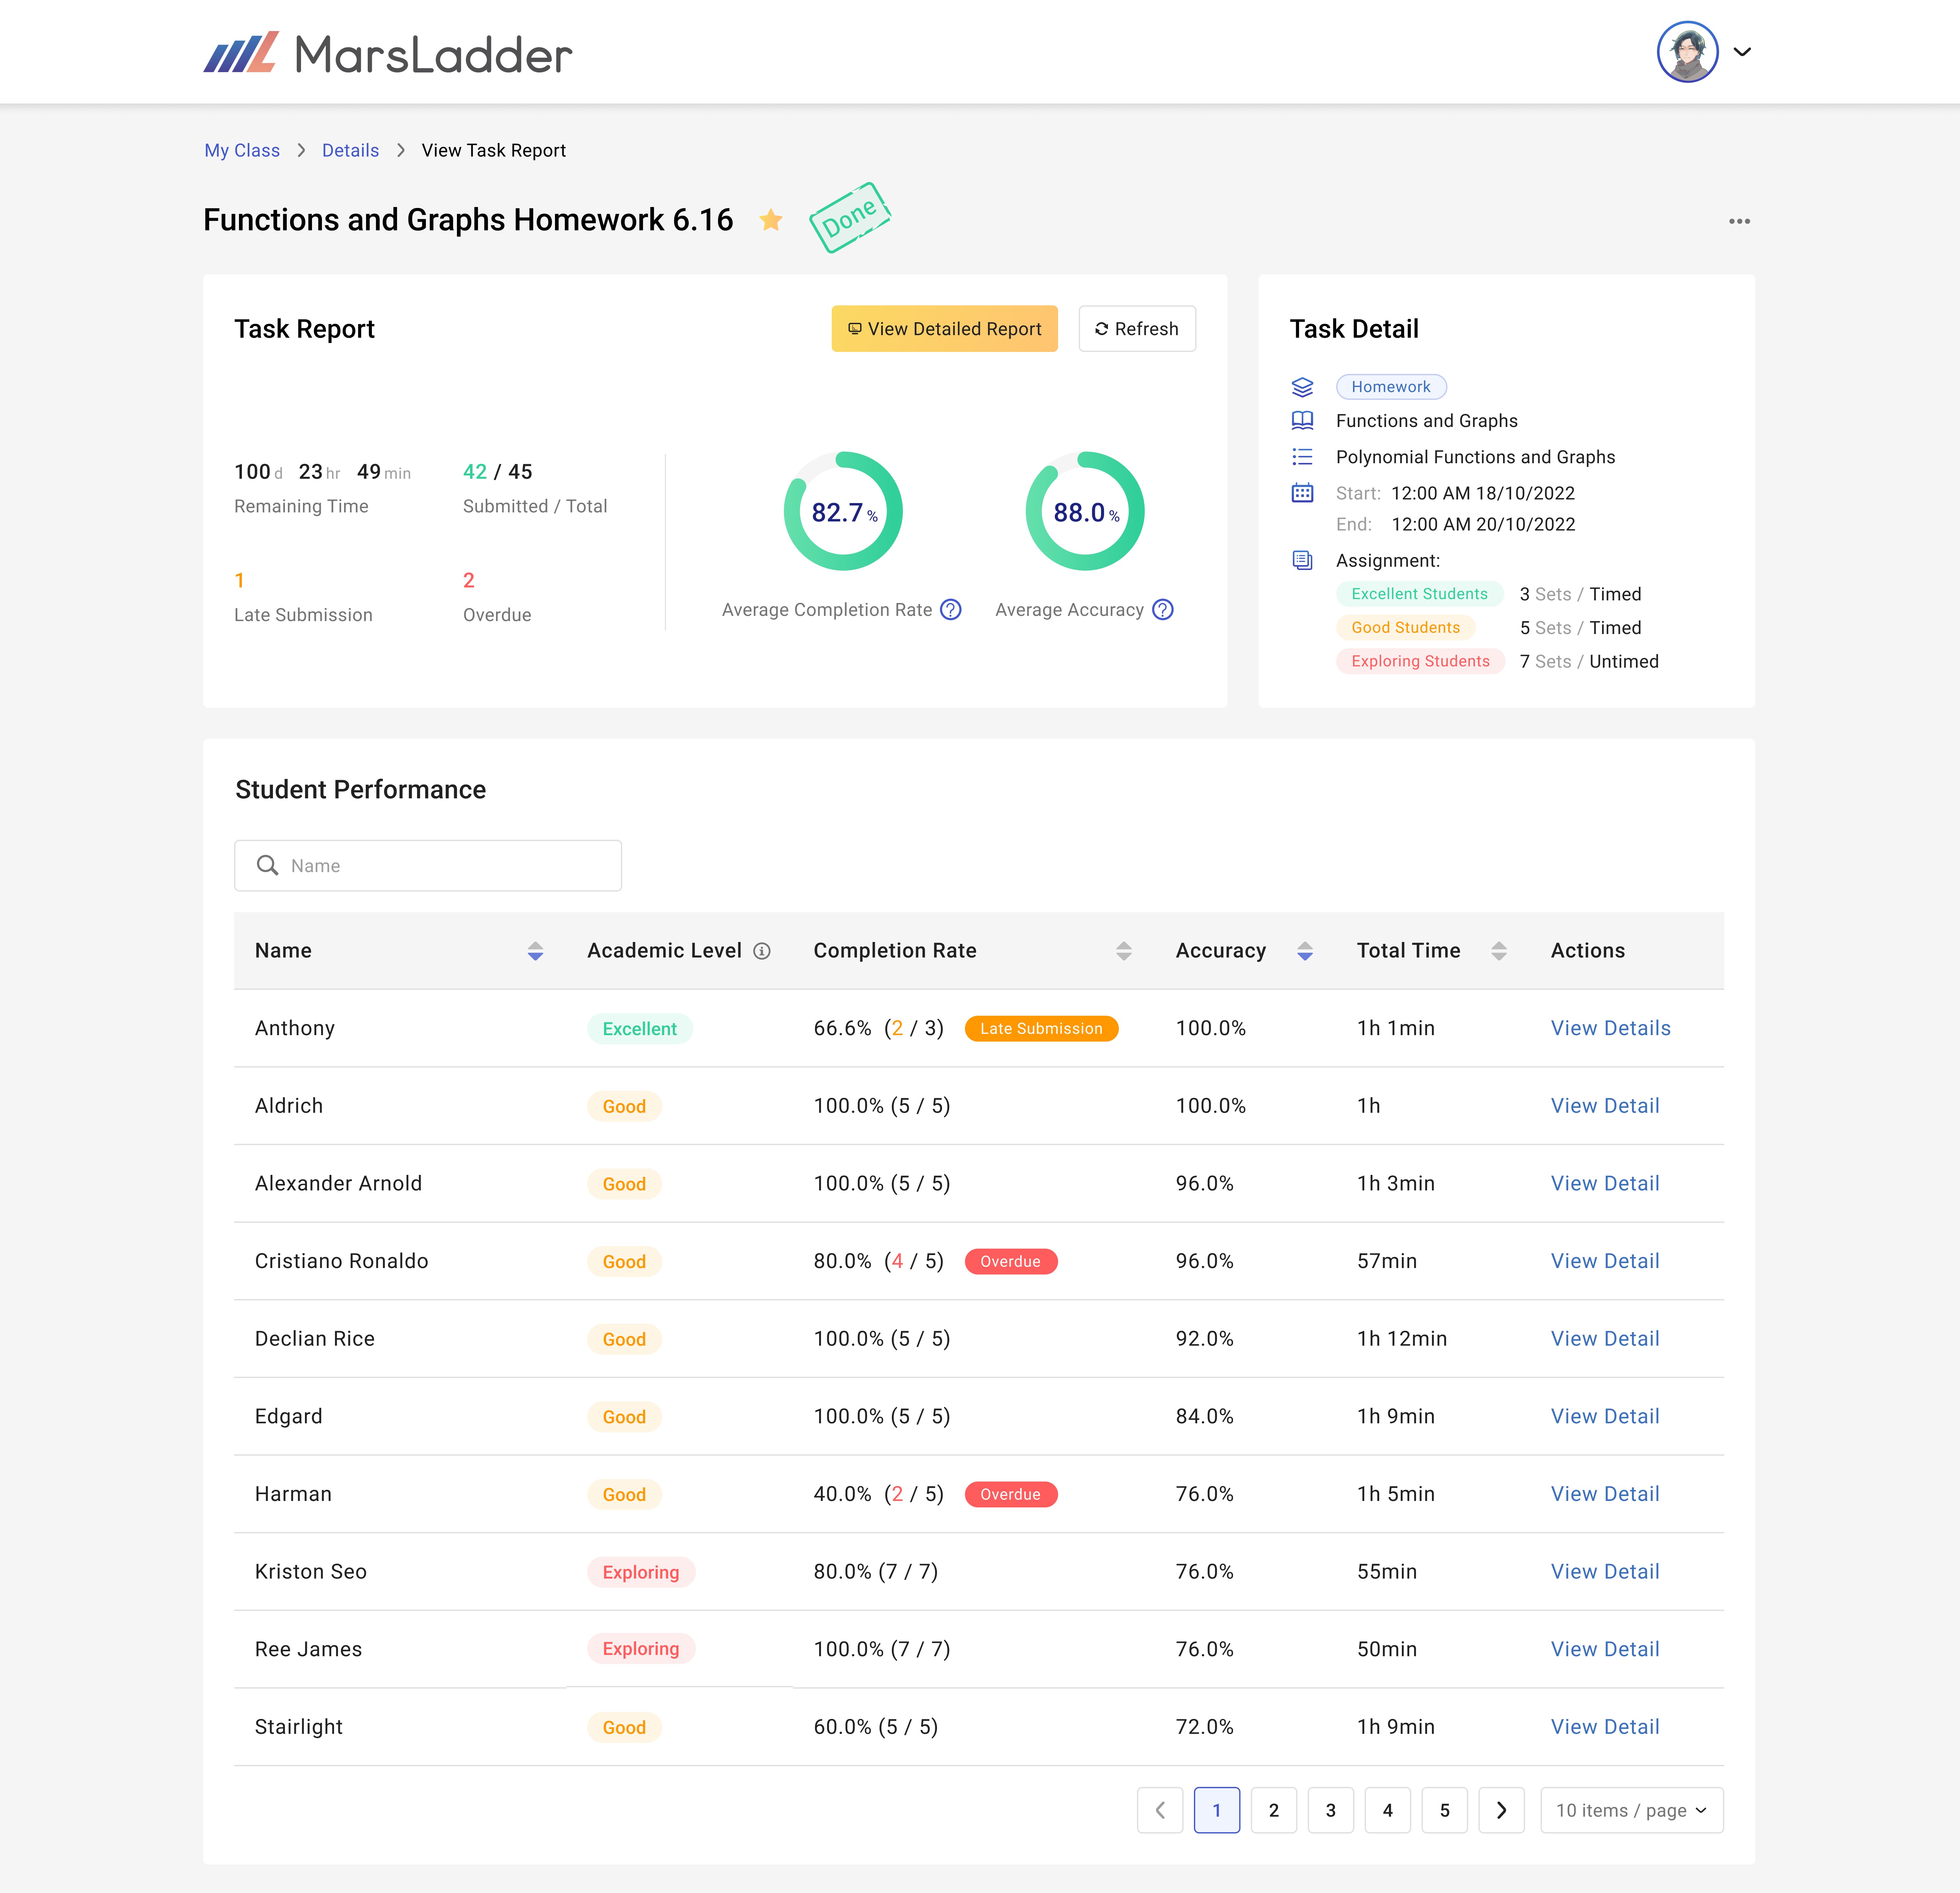Screen dimensions: 1960x1893
Task: Click the Name search field
Action: point(428,865)
